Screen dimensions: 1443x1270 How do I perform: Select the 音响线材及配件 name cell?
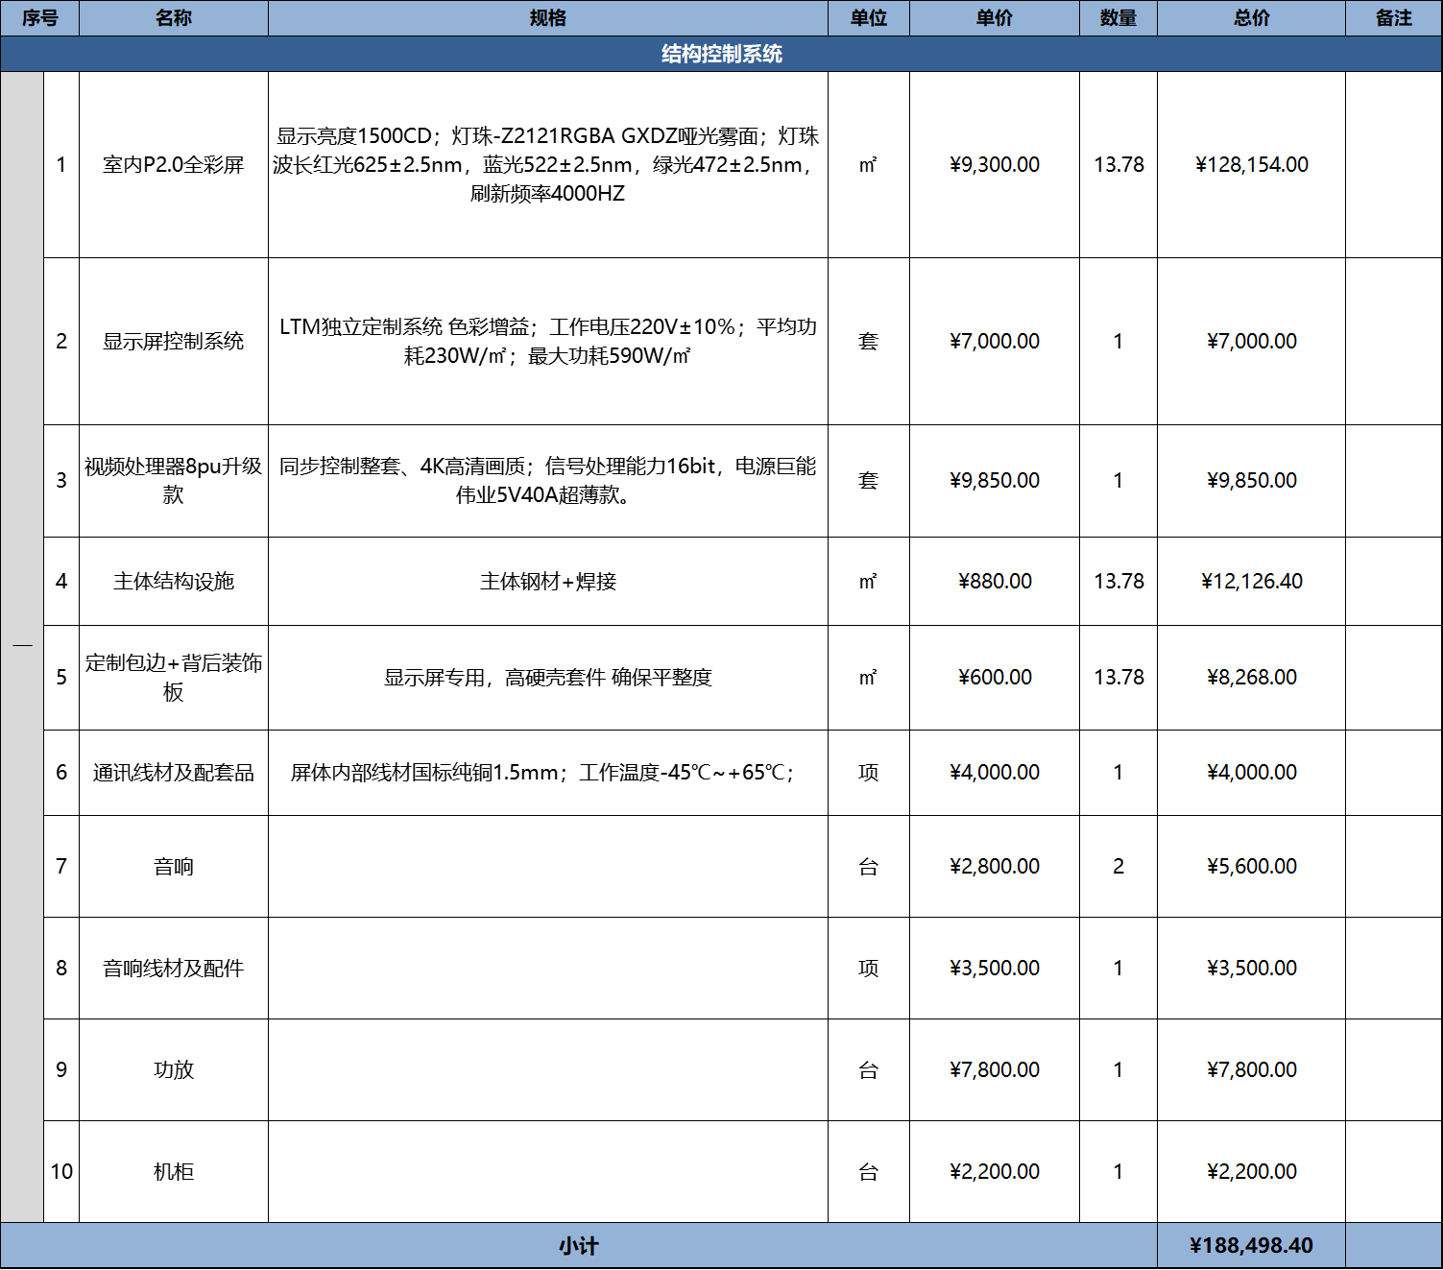click(x=174, y=969)
